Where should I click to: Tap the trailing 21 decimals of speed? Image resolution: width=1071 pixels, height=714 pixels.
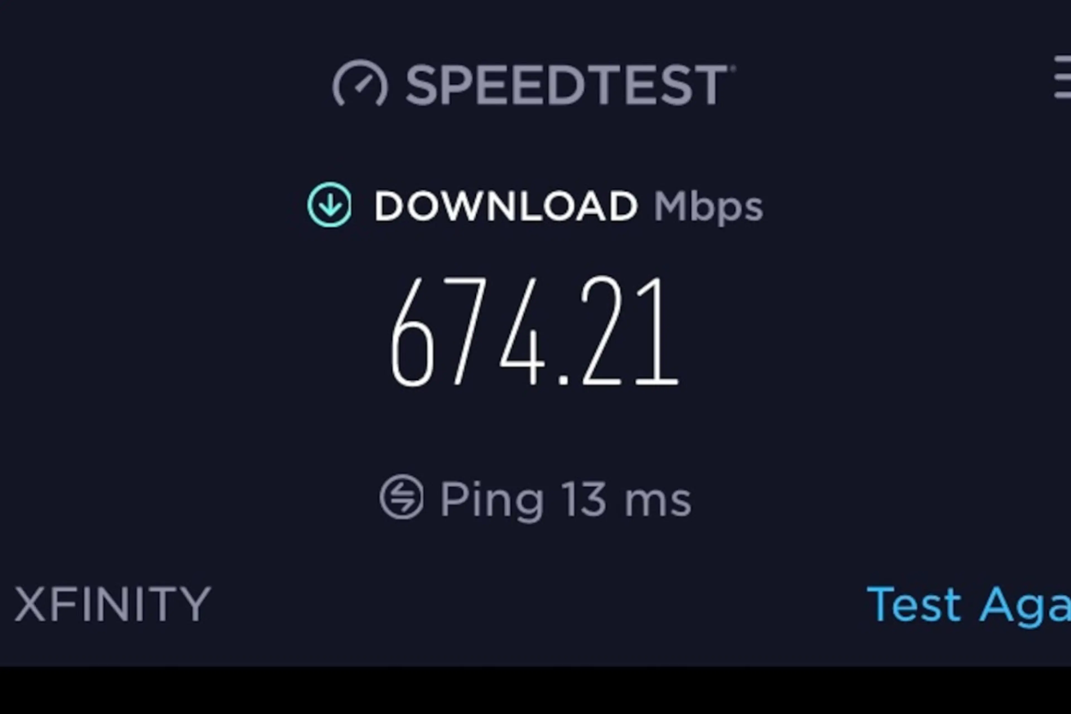click(629, 331)
